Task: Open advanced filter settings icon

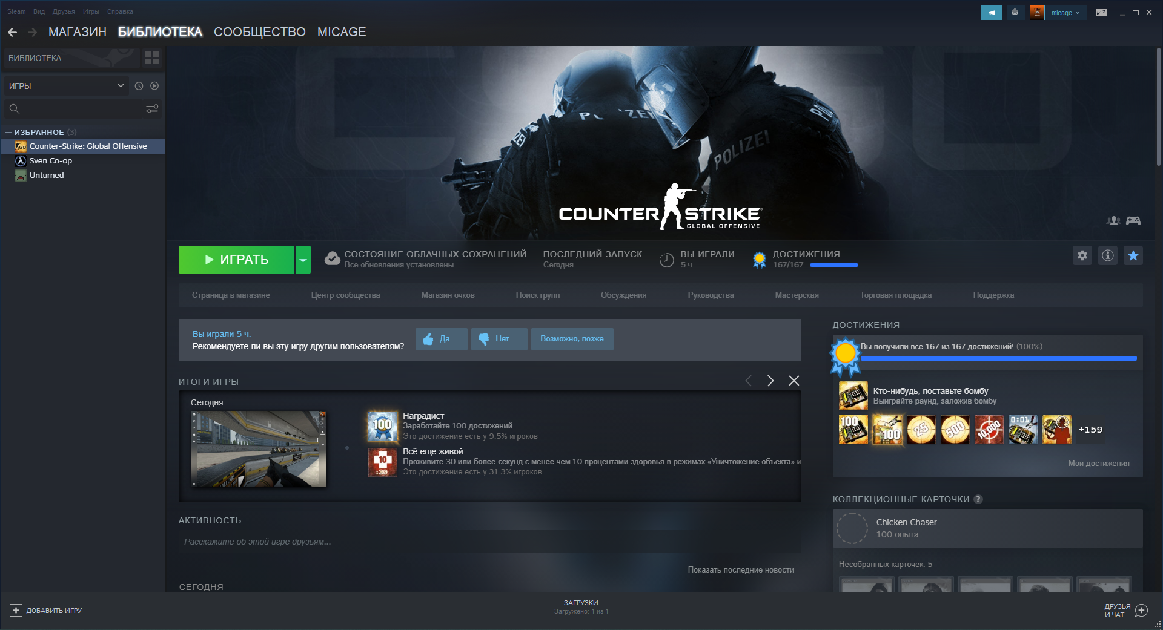Action: [x=152, y=109]
